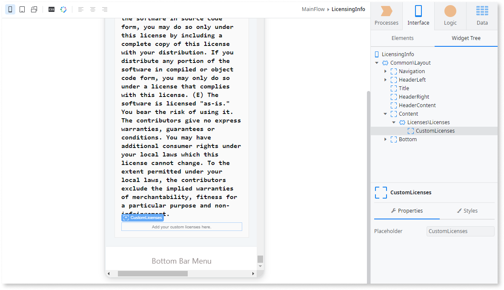
Task: Collapse the Common\Layout tree node
Action: point(377,63)
